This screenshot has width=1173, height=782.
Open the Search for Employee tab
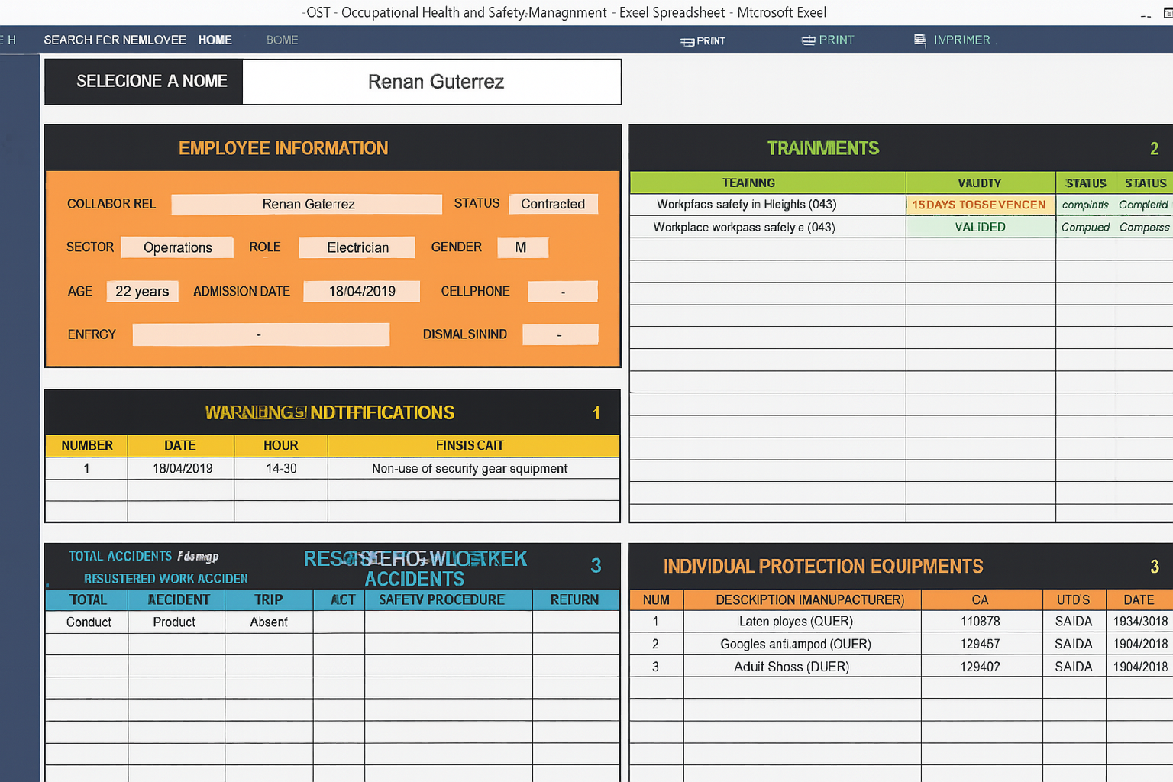115,40
